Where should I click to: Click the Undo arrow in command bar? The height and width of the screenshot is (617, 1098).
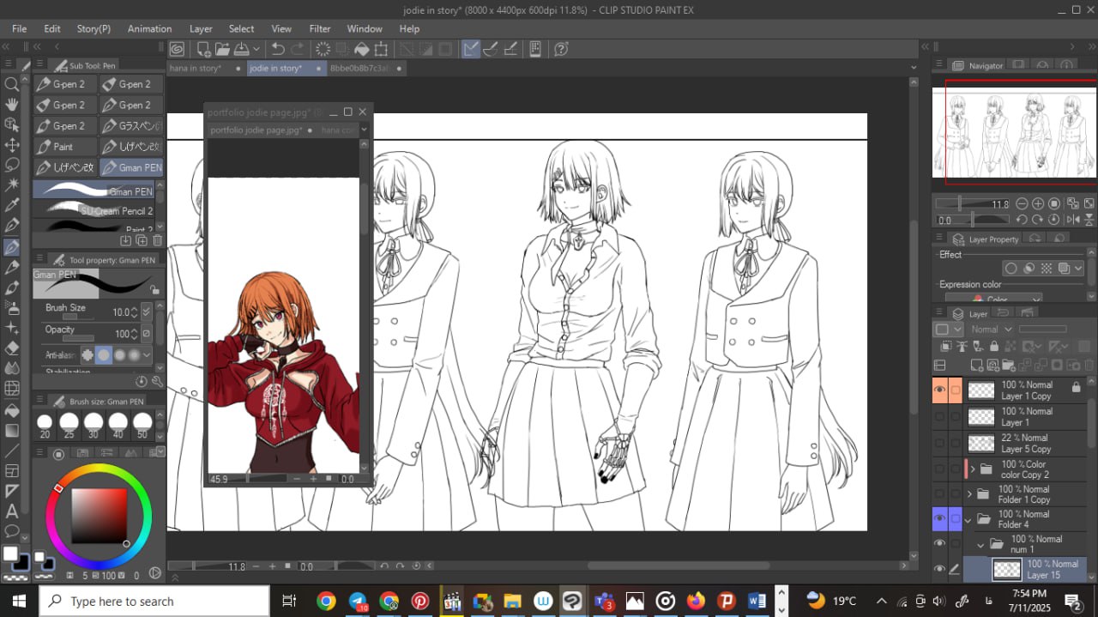pos(278,49)
